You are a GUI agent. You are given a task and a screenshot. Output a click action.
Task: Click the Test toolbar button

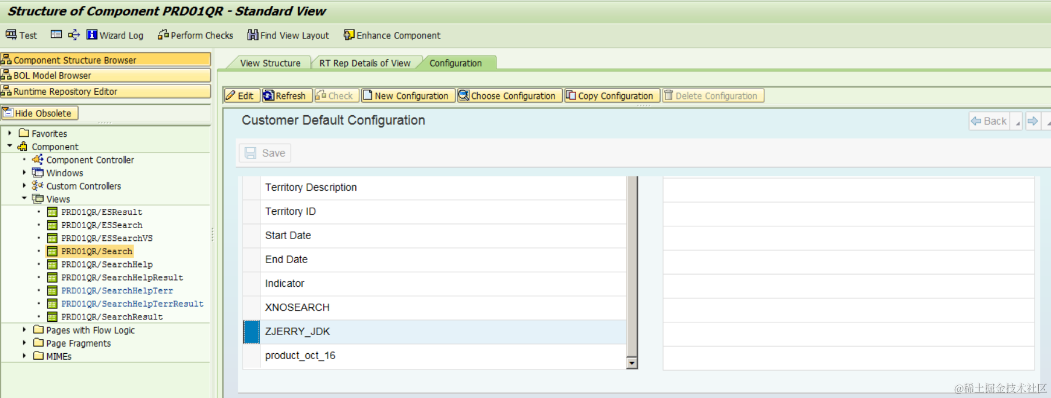click(x=21, y=35)
